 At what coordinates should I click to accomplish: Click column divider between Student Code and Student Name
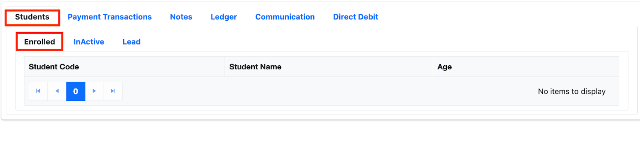click(x=225, y=67)
